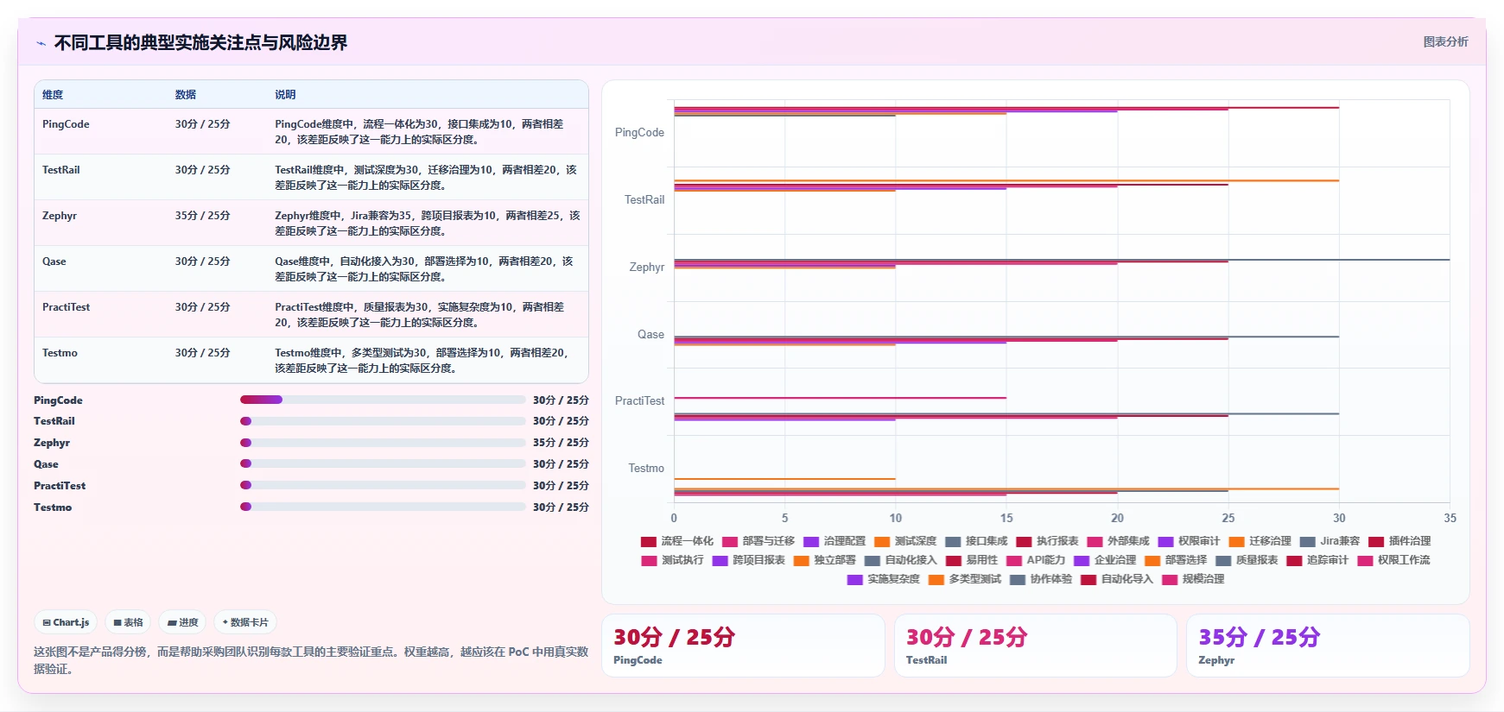Image resolution: width=1504 pixels, height=712 pixels.
Task: Click the 多类型测试 legend entry
Action: [965, 579]
